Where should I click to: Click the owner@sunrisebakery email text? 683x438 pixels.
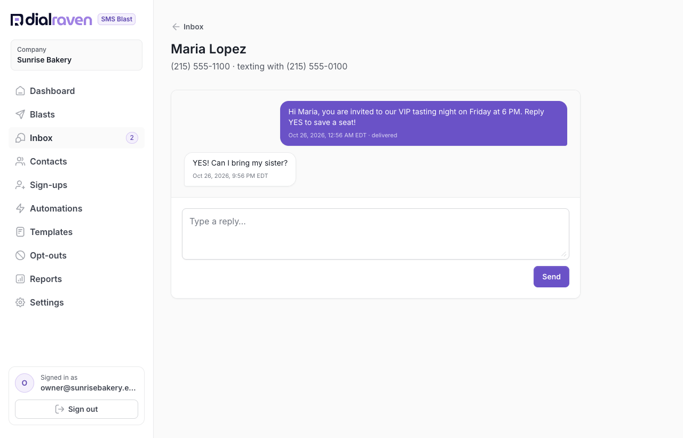point(88,388)
